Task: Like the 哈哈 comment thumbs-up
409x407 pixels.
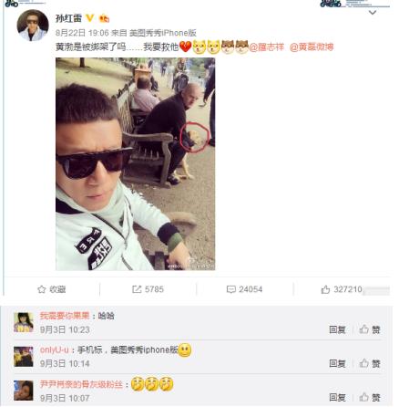Action: (364, 329)
